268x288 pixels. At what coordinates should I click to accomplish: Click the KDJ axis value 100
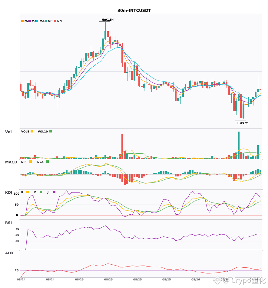pos(17,194)
